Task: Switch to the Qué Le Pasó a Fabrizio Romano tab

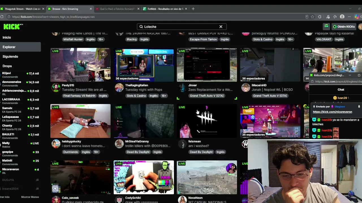Action: coord(117,9)
